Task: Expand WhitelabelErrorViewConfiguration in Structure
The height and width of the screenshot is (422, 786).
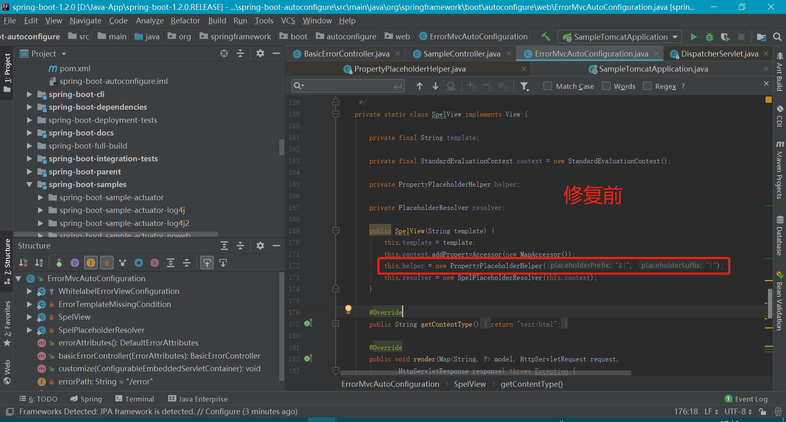Action: 29,291
